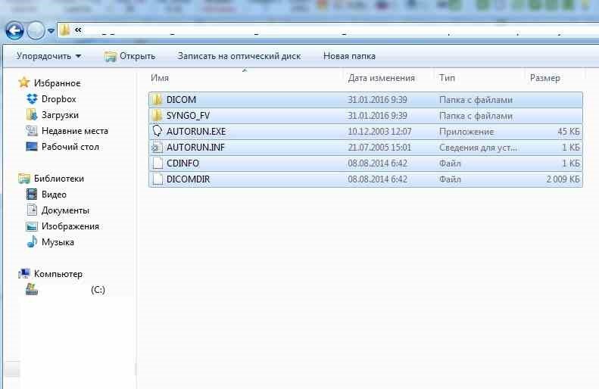Sort by the Имя column header
This screenshot has height=389, width=599.
point(160,78)
